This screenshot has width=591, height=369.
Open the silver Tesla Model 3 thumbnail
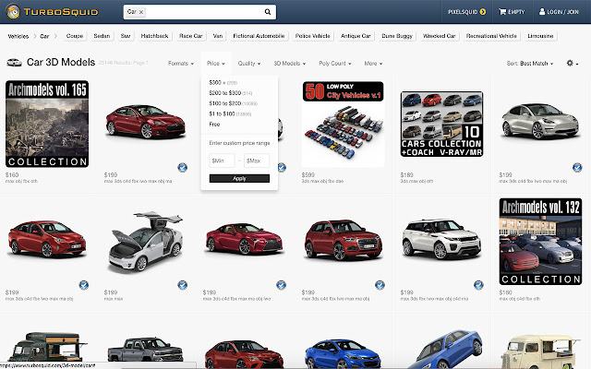pos(540,121)
